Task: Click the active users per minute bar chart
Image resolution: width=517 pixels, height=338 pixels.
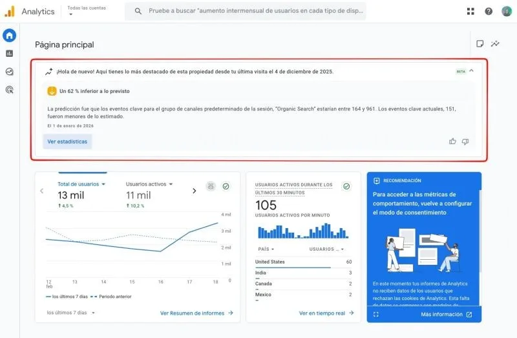Action: [x=303, y=231]
